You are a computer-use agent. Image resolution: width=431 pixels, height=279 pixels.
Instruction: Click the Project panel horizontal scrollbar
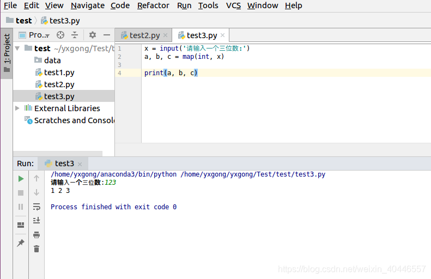[58, 153]
